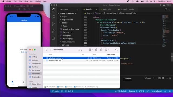The image size is (173, 97).
Task: Select Desktop in Finder sidebar
Action: point(35,67)
